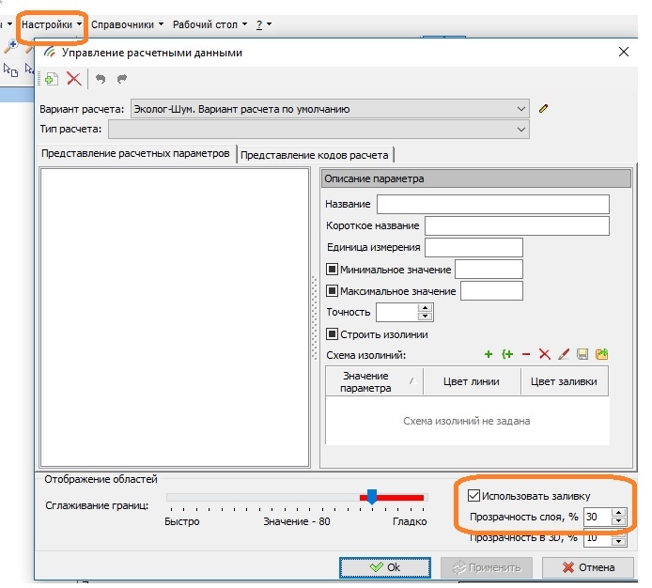Open the Вариант расчета dropdown
The width and height of the screenshot is (652, 588).
521,108
